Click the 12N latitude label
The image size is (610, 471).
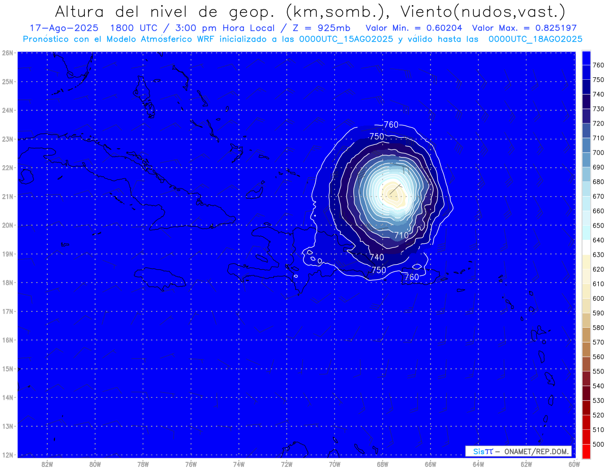click(7, 455)
